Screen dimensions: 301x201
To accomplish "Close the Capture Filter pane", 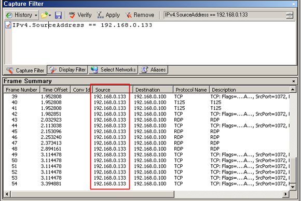I will click(294, 4).
